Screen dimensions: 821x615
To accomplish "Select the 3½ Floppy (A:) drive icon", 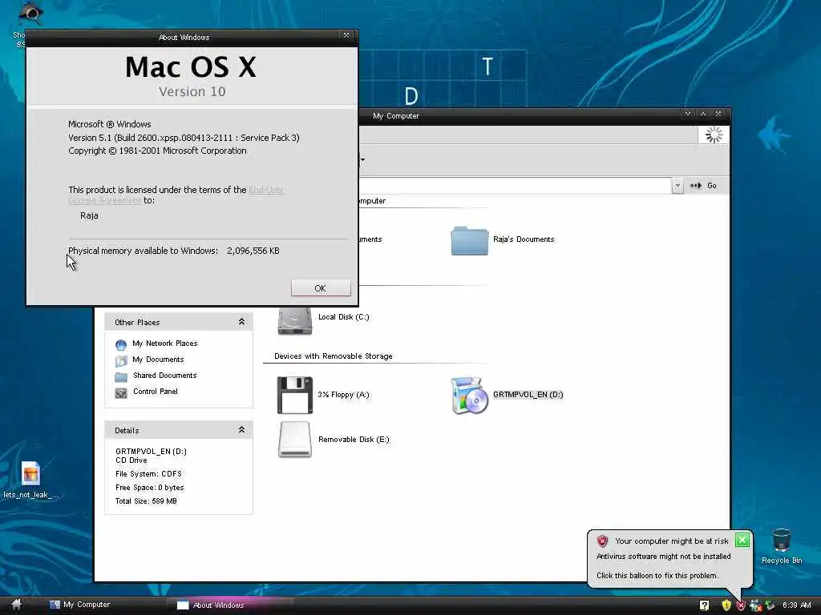I will point(295,395).
